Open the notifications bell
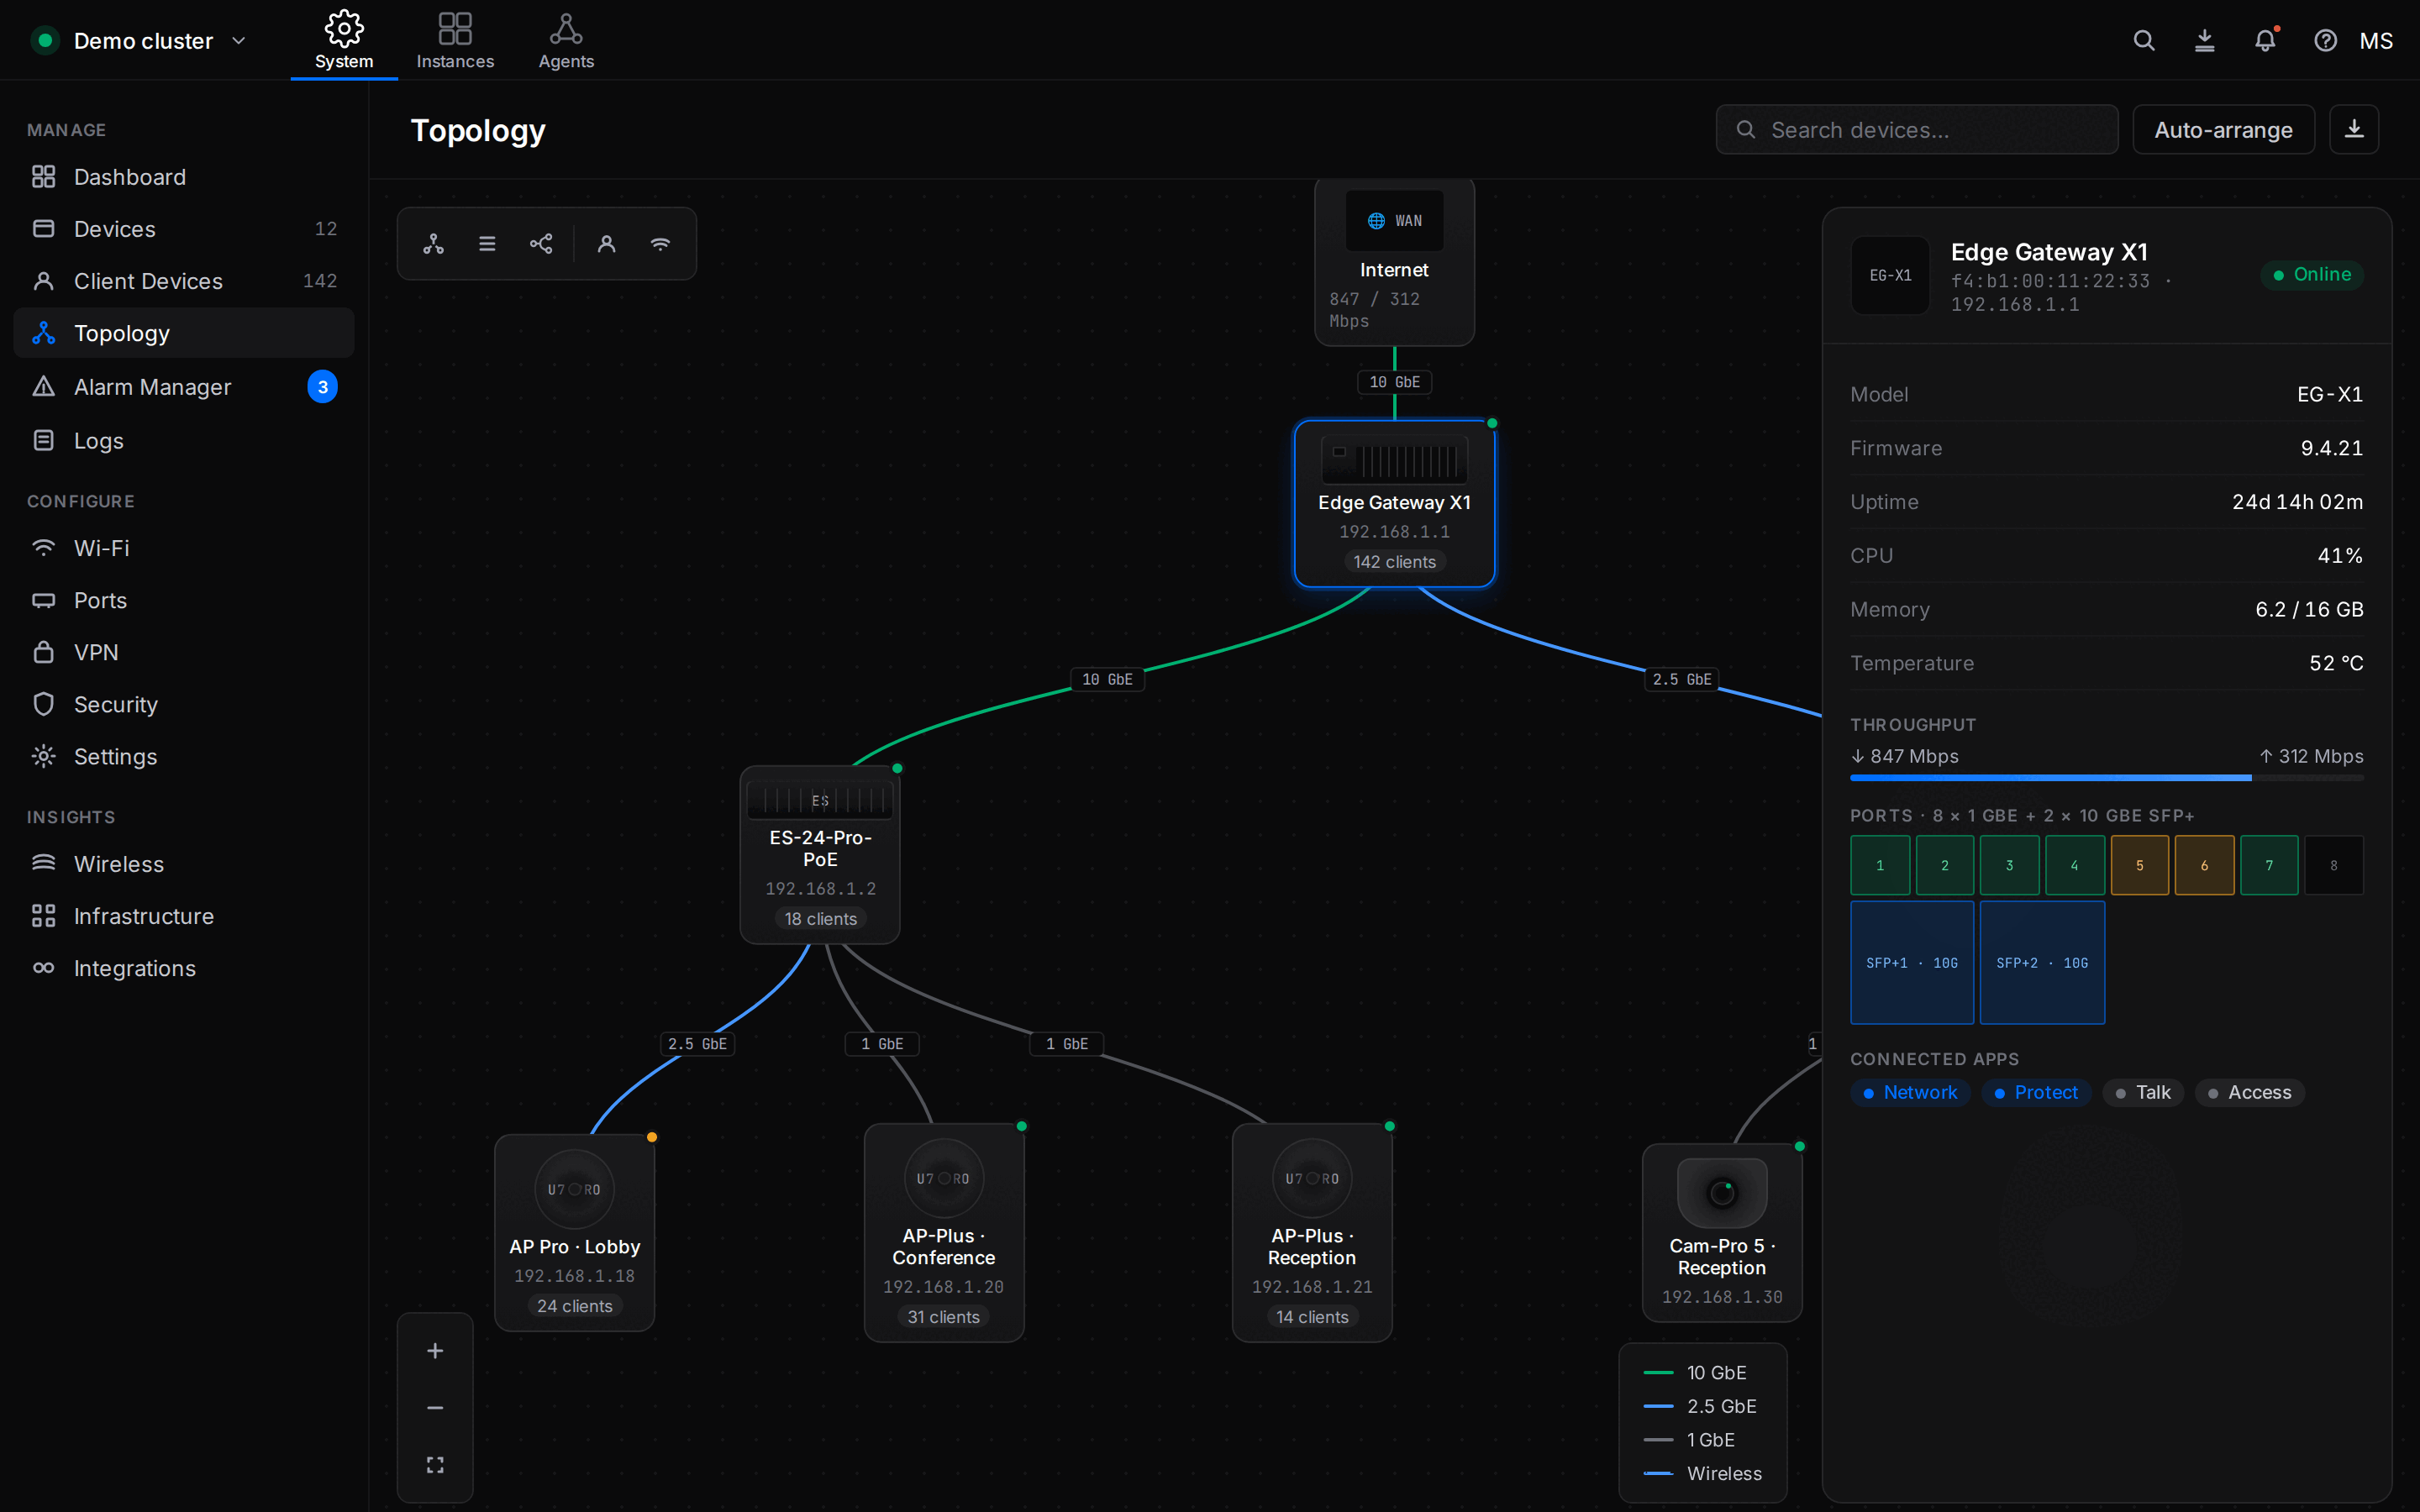Image resolution: width=2420 pixels, height=1512 pixels. pyautogui.click(x=2265, y=41)
